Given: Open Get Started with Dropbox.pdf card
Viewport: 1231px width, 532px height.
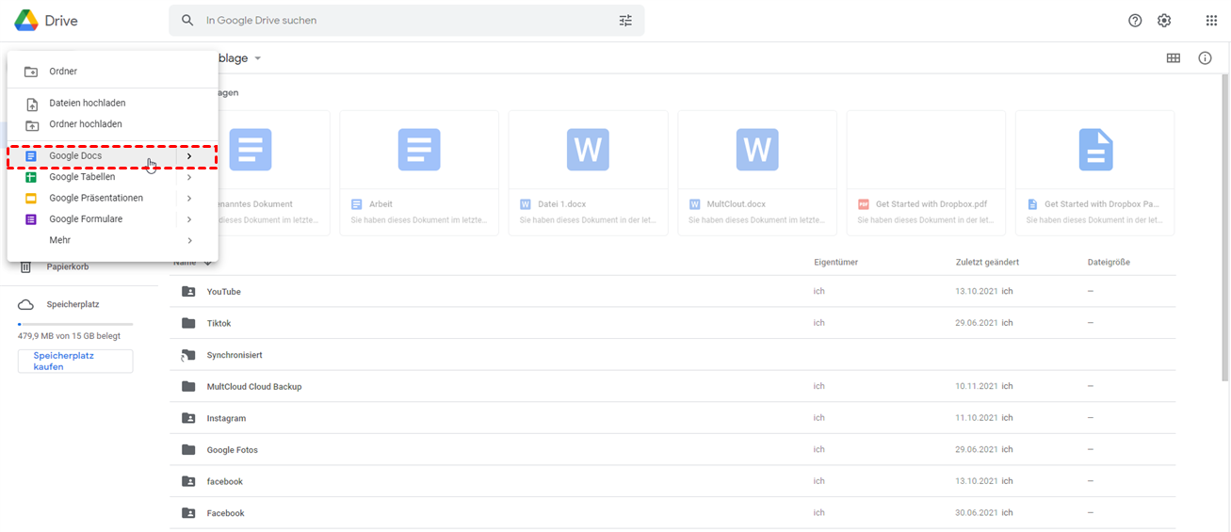Looking at the screenshot, I should 926,173.
